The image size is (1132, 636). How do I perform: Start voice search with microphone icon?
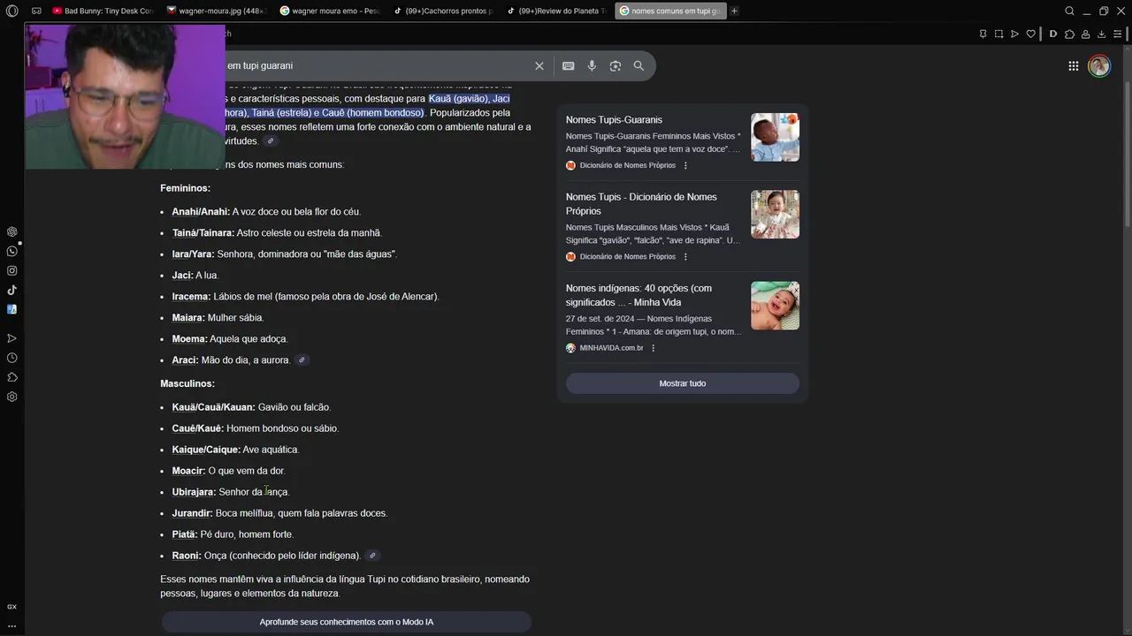pos(592,65)
